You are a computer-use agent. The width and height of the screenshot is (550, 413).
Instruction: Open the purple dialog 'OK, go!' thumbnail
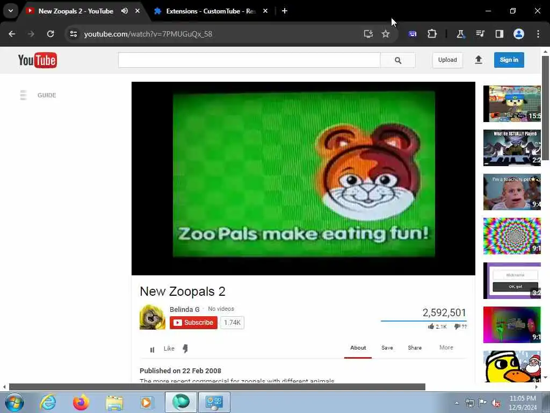pos(512,281)
